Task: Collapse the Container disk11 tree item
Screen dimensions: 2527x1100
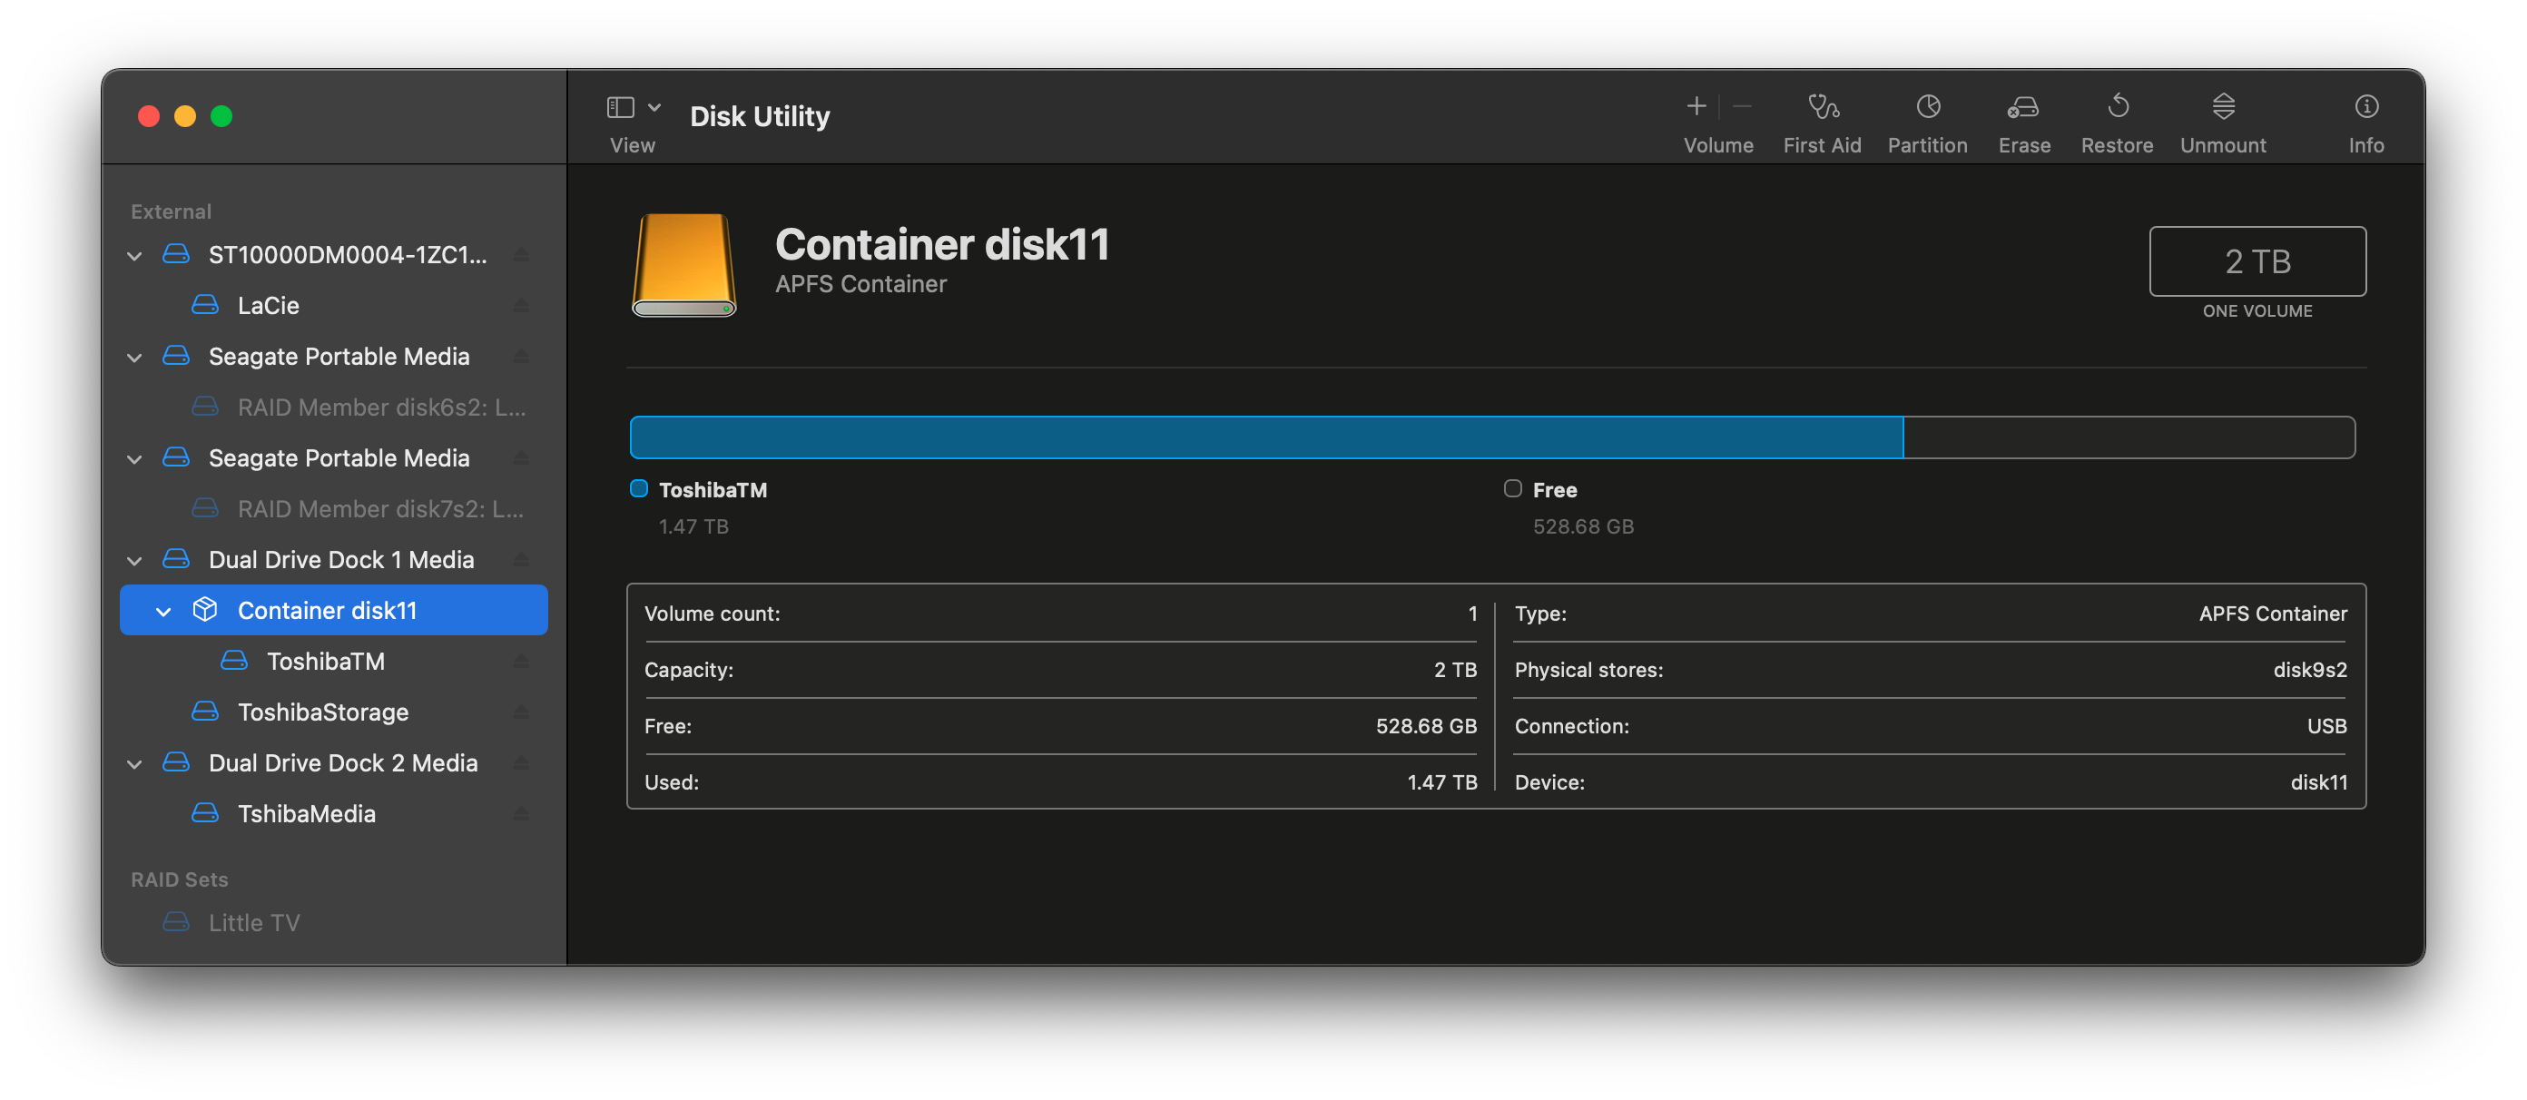Action: 163,612
